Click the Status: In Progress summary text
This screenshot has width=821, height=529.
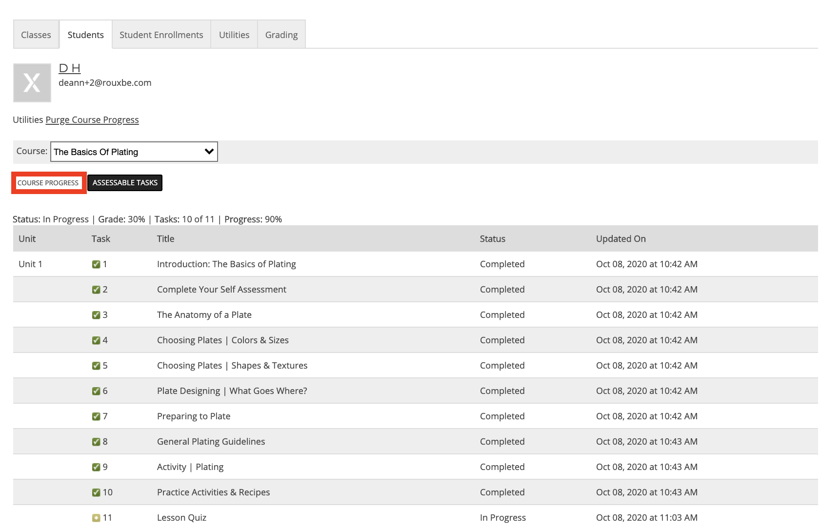(x=51, y=219)
